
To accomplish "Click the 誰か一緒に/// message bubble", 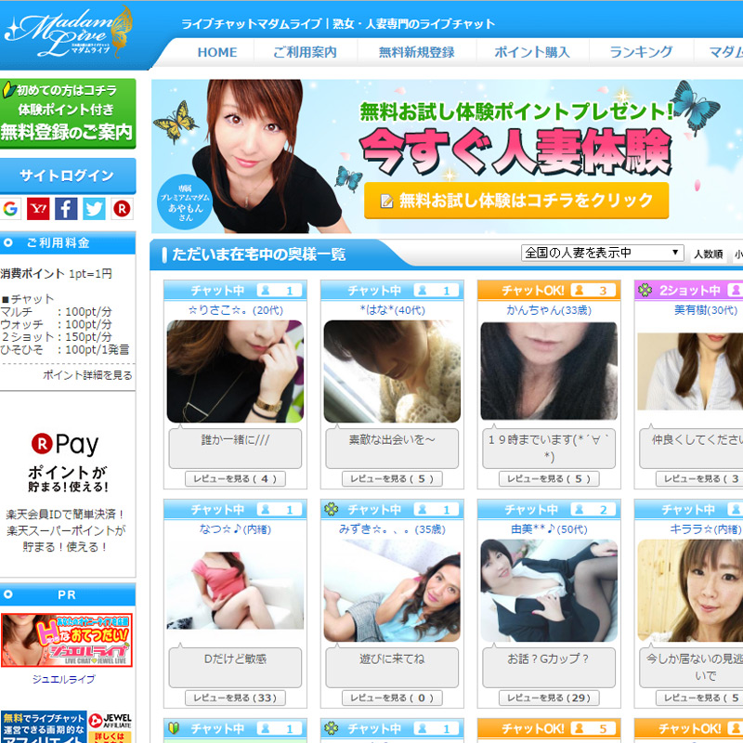I will coord(235,448).
